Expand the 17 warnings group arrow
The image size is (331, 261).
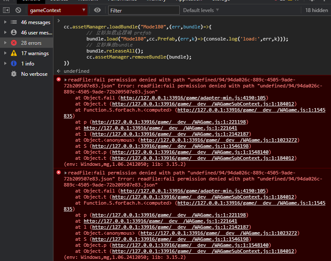click(x=5, y=53)
